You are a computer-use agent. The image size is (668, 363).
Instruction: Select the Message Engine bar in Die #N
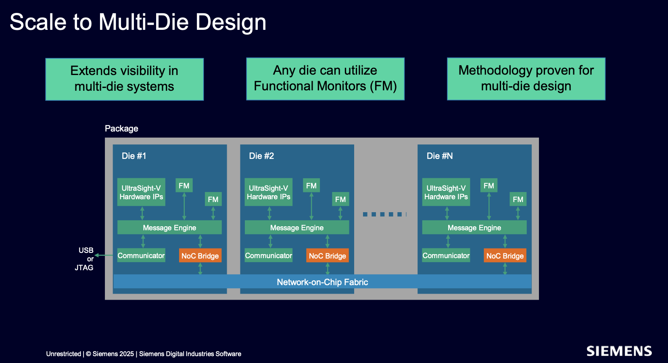pos(474,227)
